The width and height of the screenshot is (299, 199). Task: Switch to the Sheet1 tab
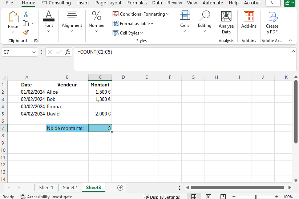click(x=46, y=188)
